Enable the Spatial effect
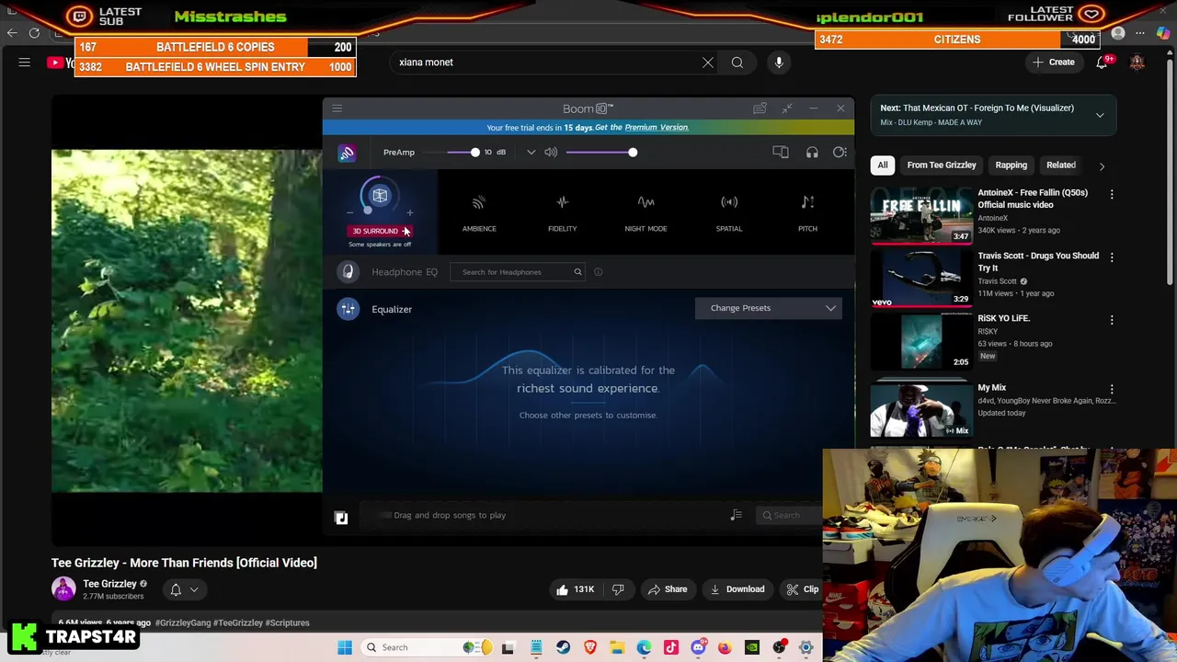1177x662 pixels. pos(729,212)
